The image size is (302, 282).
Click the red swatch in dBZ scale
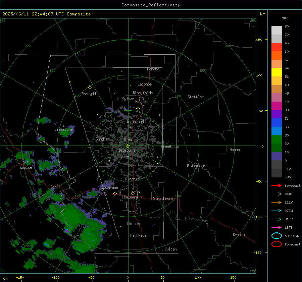click(x=276, y=47)
